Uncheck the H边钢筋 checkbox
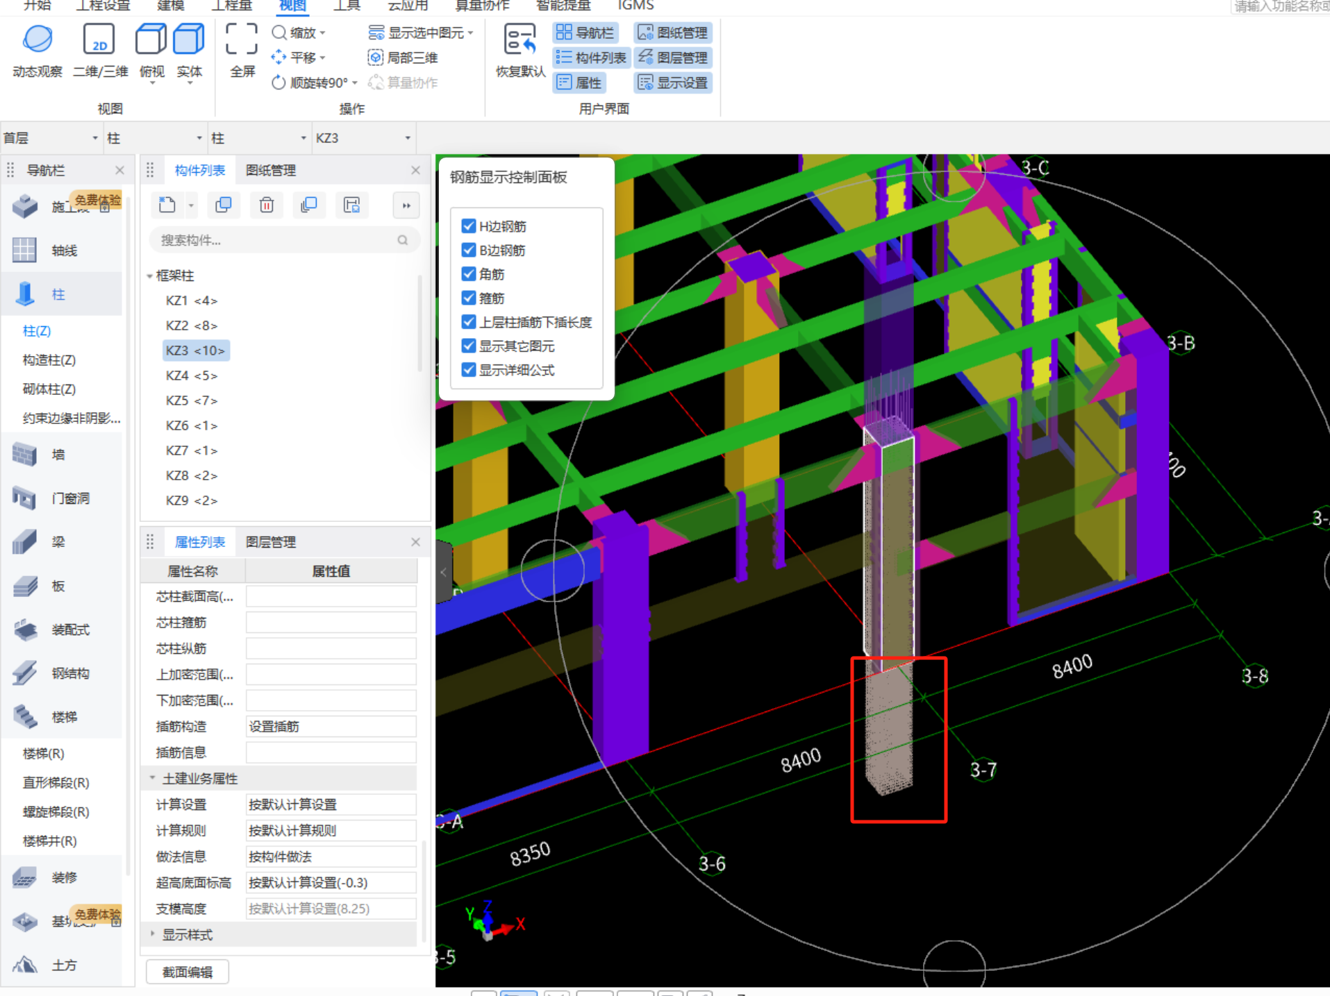1330x996 pixels. [x=469, y=226]
